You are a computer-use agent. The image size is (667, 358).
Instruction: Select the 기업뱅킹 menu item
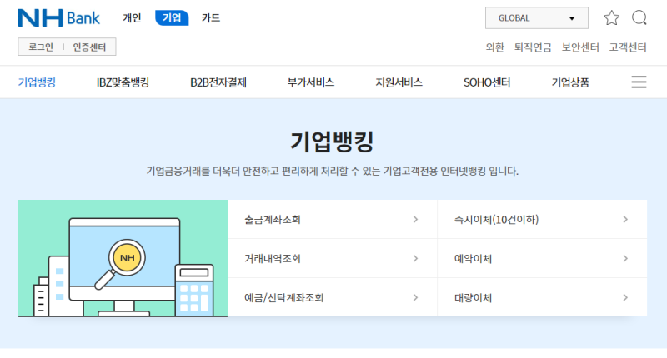(37, 82)
